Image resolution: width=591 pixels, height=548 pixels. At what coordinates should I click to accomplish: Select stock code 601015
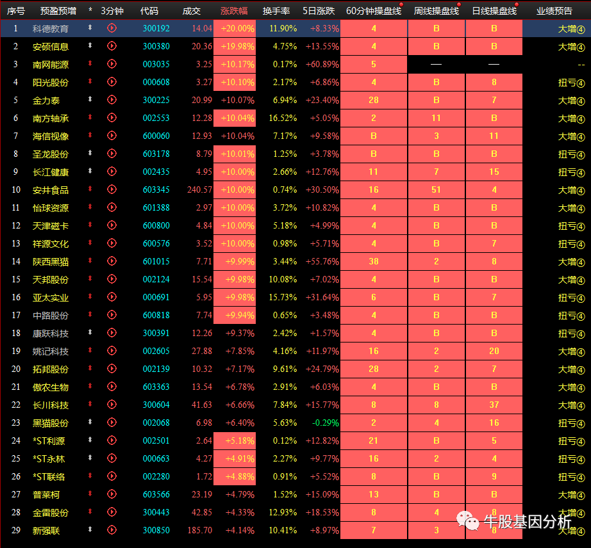(156, 262)
